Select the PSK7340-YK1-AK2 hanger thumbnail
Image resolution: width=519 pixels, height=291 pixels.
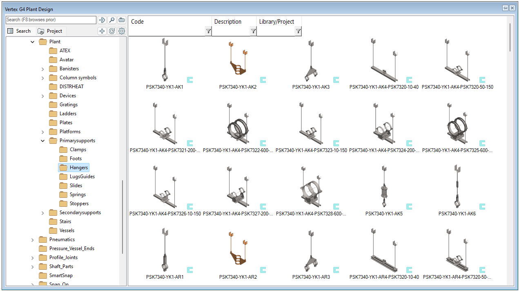pyautogui.click(x=238, y=63)
